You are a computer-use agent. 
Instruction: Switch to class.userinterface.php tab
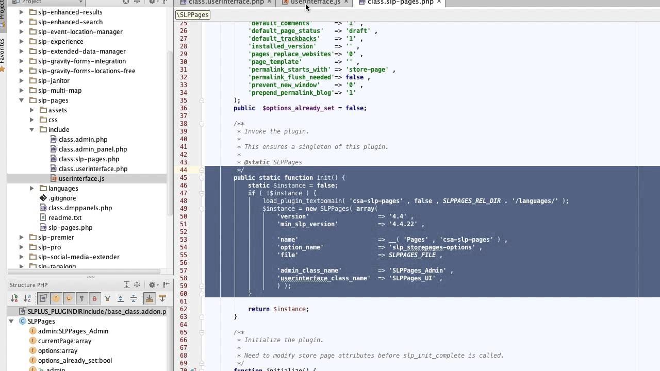[226, 2]
